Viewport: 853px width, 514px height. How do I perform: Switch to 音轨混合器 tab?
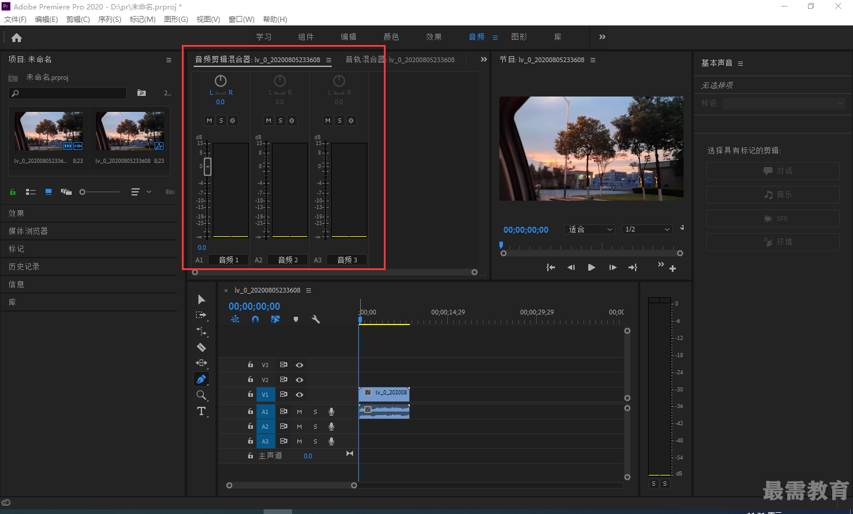click(400, 60)
